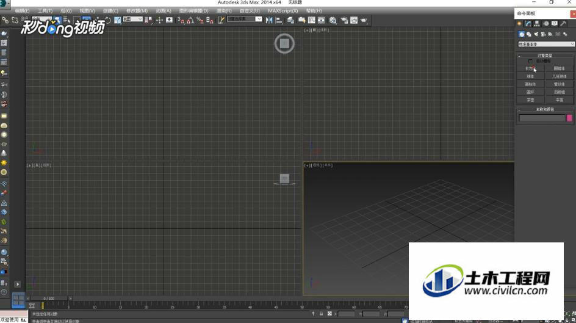Open the 编辑(E) menu
This screenshot has height=323, width=576.
point(22,10)
